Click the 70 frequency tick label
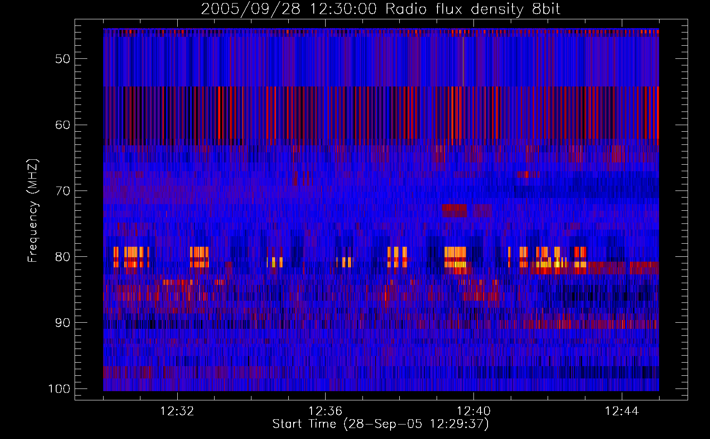The width and height of the screenshot is (710, 439). click(x=63, y=191)
